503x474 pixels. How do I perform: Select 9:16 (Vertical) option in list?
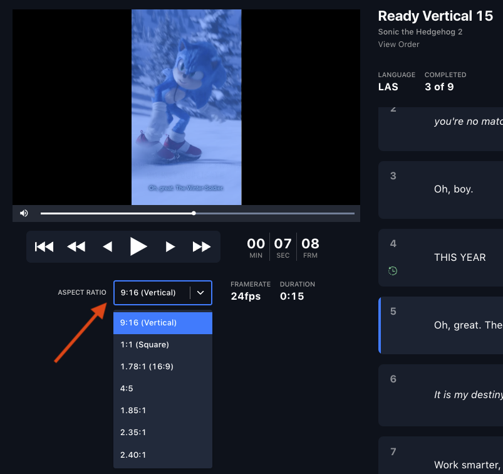click(x=163, y=323)
